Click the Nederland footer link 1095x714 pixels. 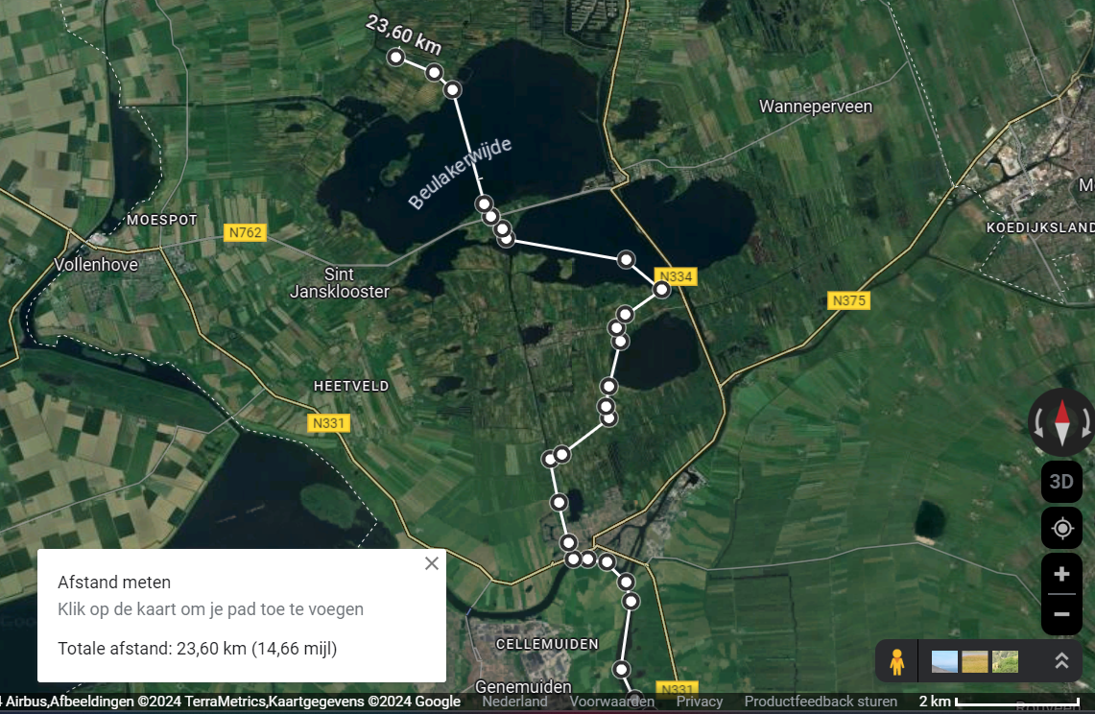[x=514, y=702]
